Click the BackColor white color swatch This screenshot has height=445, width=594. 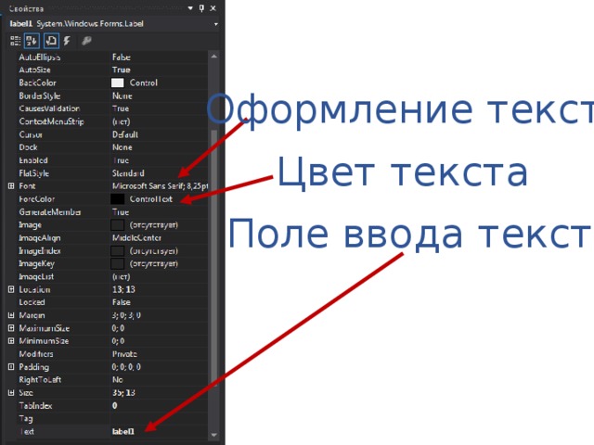(118, 83)
